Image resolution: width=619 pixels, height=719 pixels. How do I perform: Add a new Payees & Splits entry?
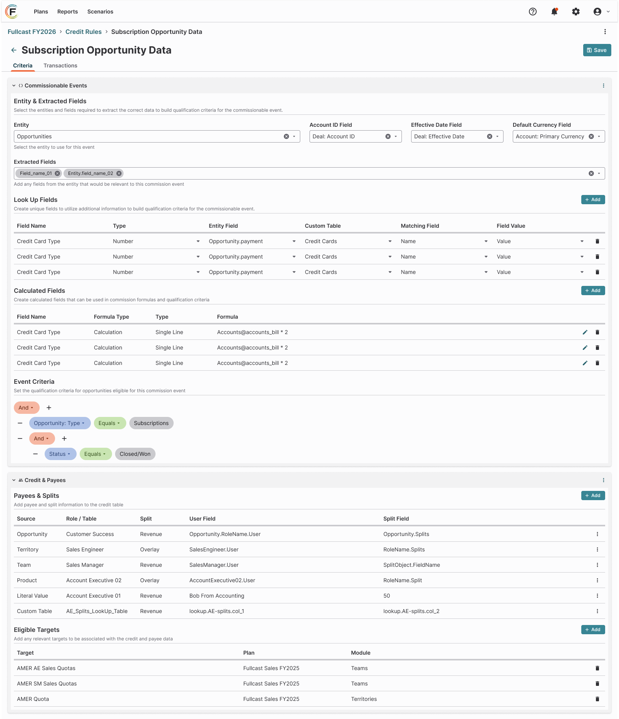[593, 496]
